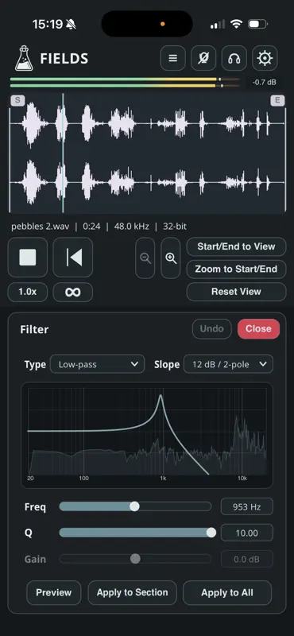Change the 1.0x playback speed

[28, 292]
